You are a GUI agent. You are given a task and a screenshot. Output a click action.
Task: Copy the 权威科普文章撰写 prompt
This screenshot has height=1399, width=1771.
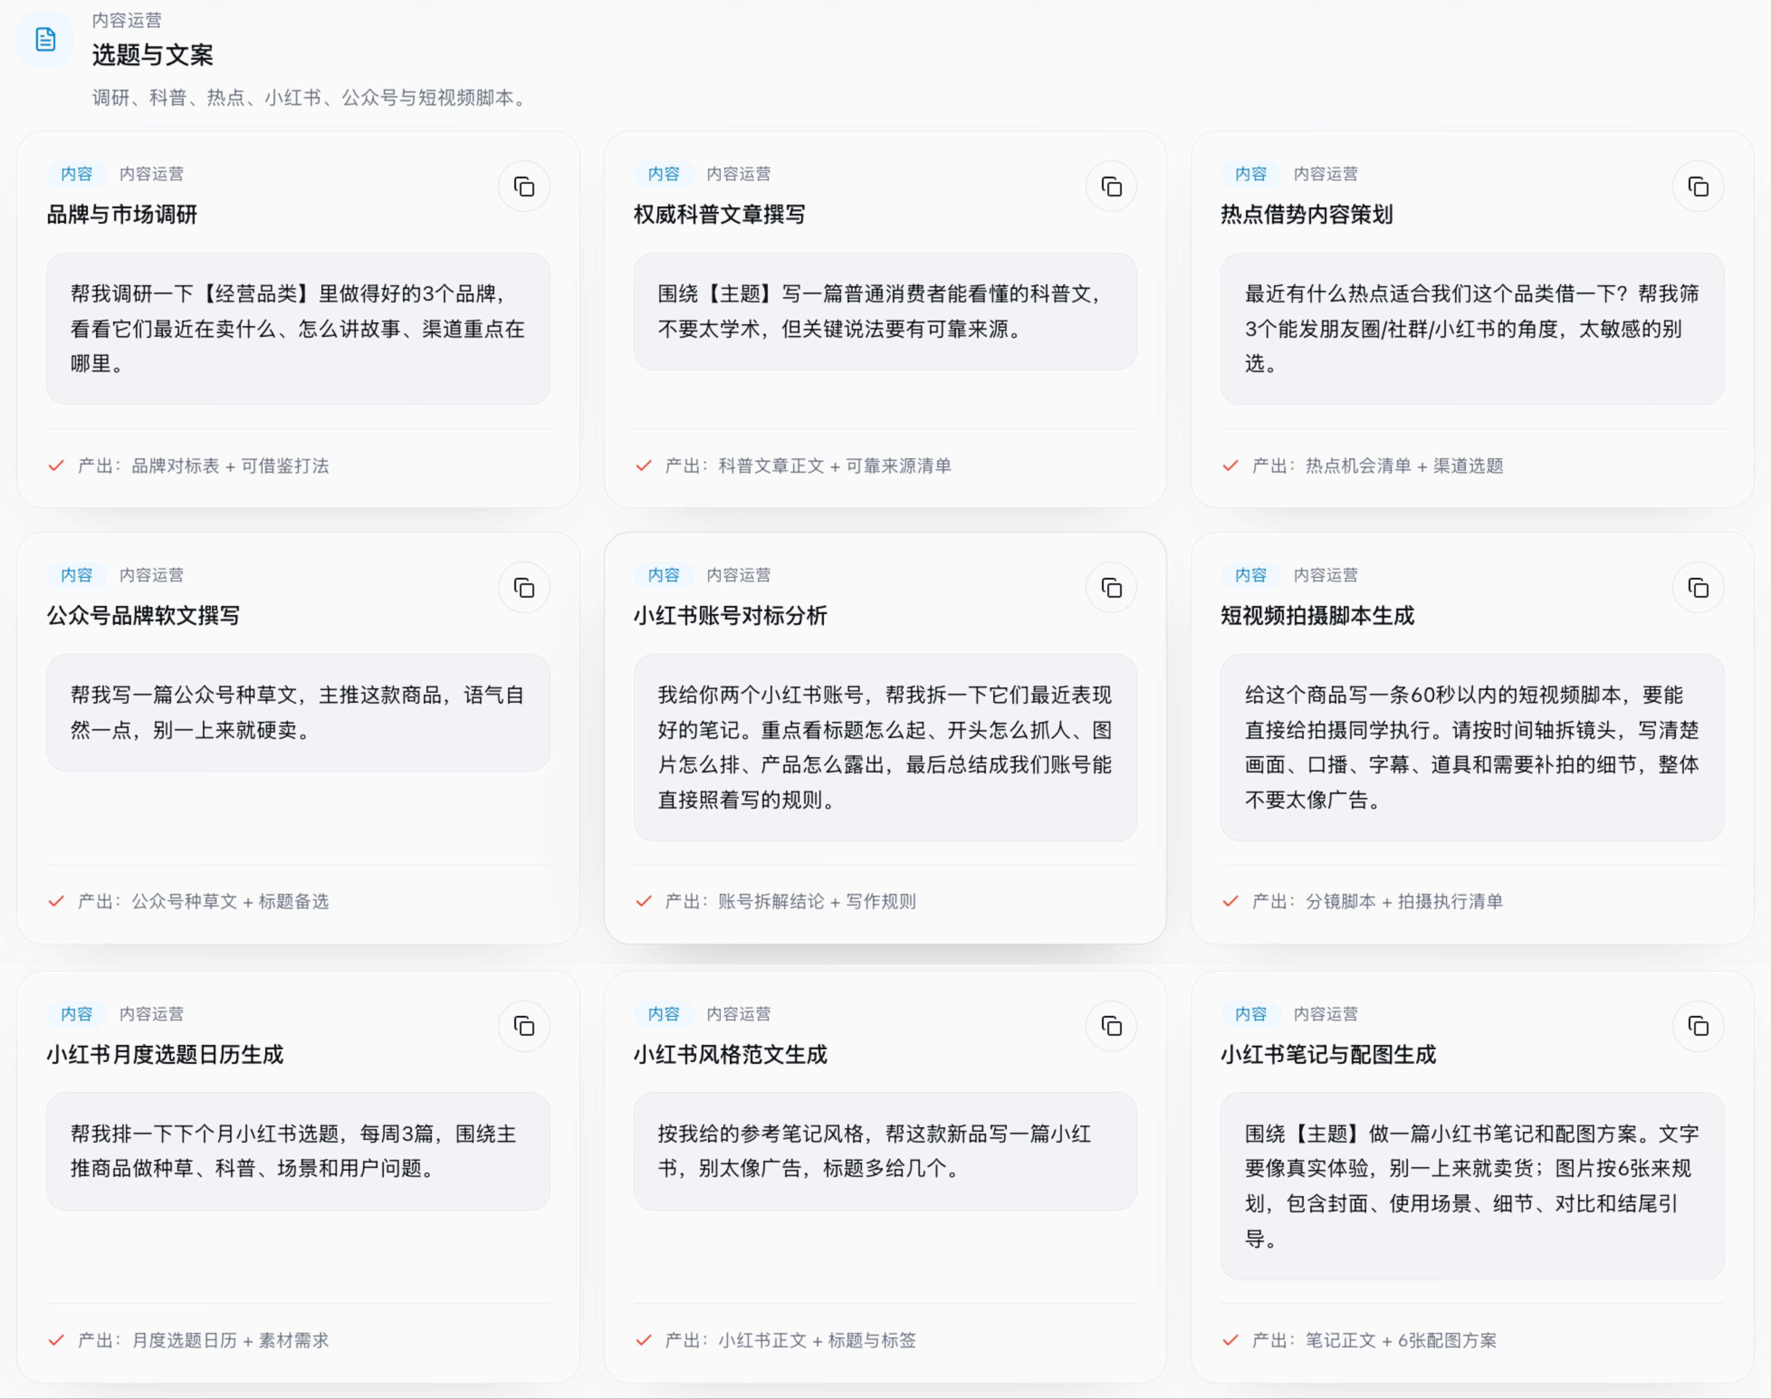(1111, 187)
